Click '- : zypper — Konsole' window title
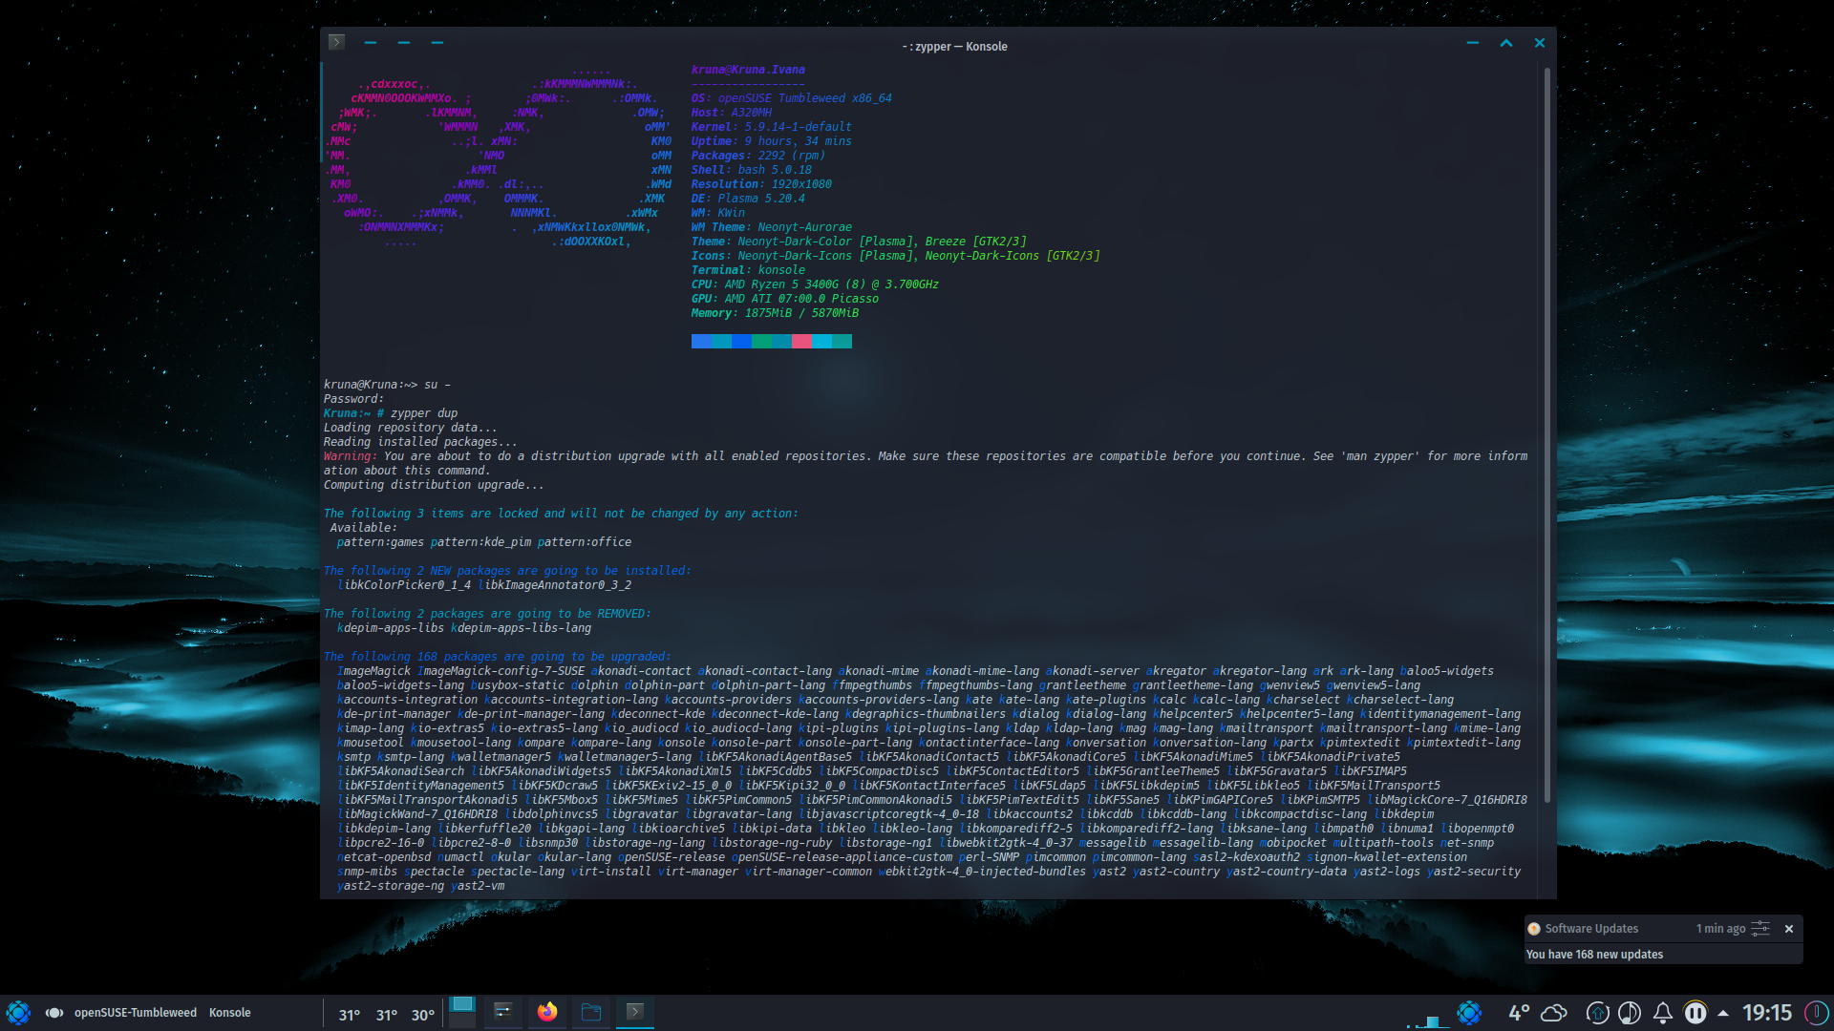 tap(954, 46)
